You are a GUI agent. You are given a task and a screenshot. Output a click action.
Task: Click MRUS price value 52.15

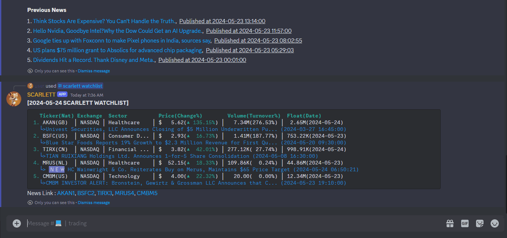point(176,163)
